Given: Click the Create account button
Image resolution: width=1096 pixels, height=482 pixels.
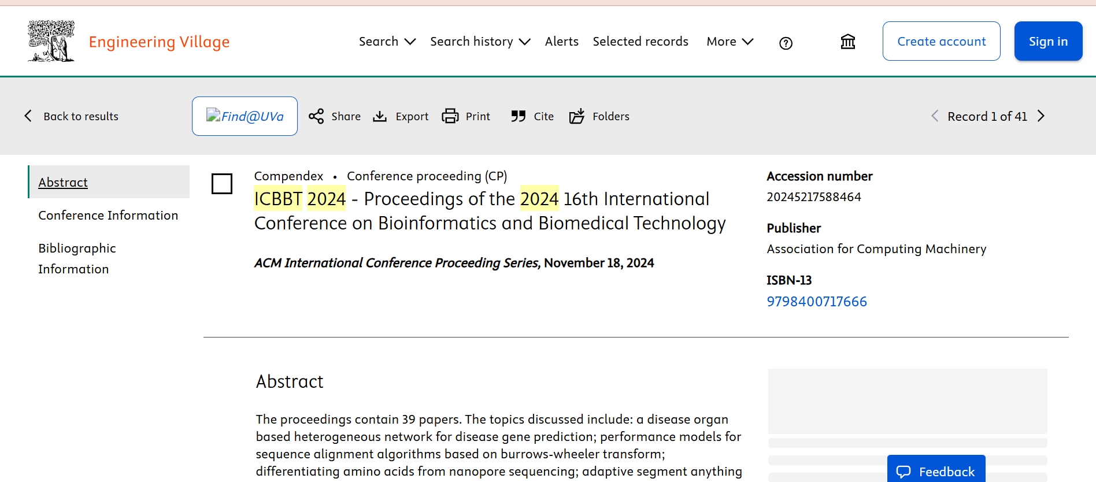Looking at the screenshot, I should tap(941, 41).
